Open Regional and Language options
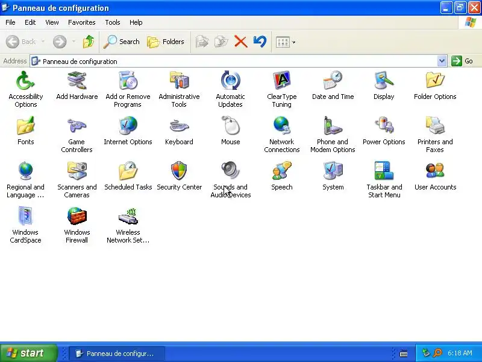 (x=25, y=180)
